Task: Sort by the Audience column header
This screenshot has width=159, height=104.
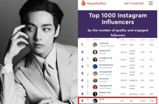Action: (133, 40)
